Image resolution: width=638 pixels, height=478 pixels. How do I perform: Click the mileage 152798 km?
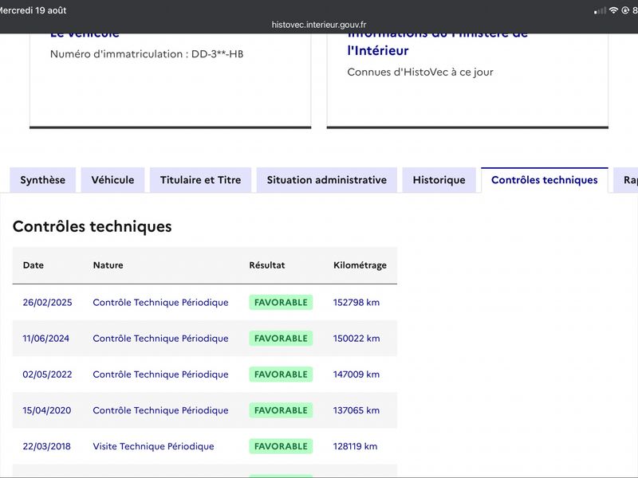tap(356, 303)
